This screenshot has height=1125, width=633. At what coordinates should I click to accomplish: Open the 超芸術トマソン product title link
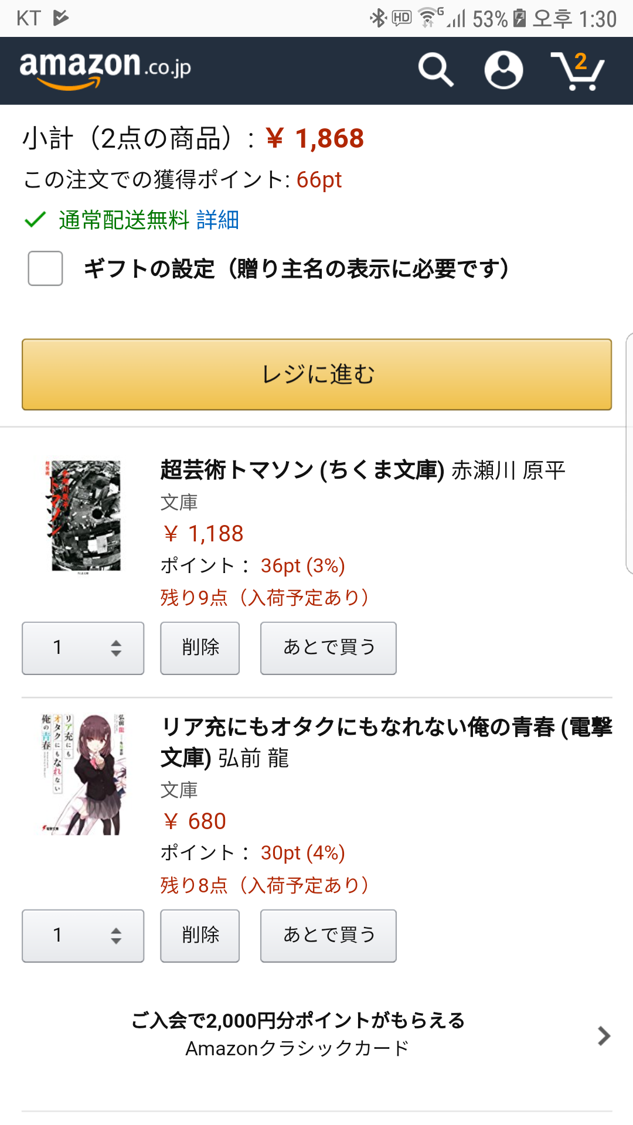[302, 470]
